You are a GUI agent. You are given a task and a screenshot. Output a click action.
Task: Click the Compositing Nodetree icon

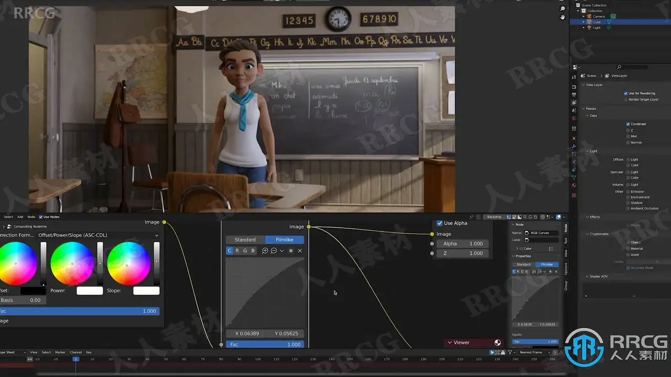[x=9, y=227]
